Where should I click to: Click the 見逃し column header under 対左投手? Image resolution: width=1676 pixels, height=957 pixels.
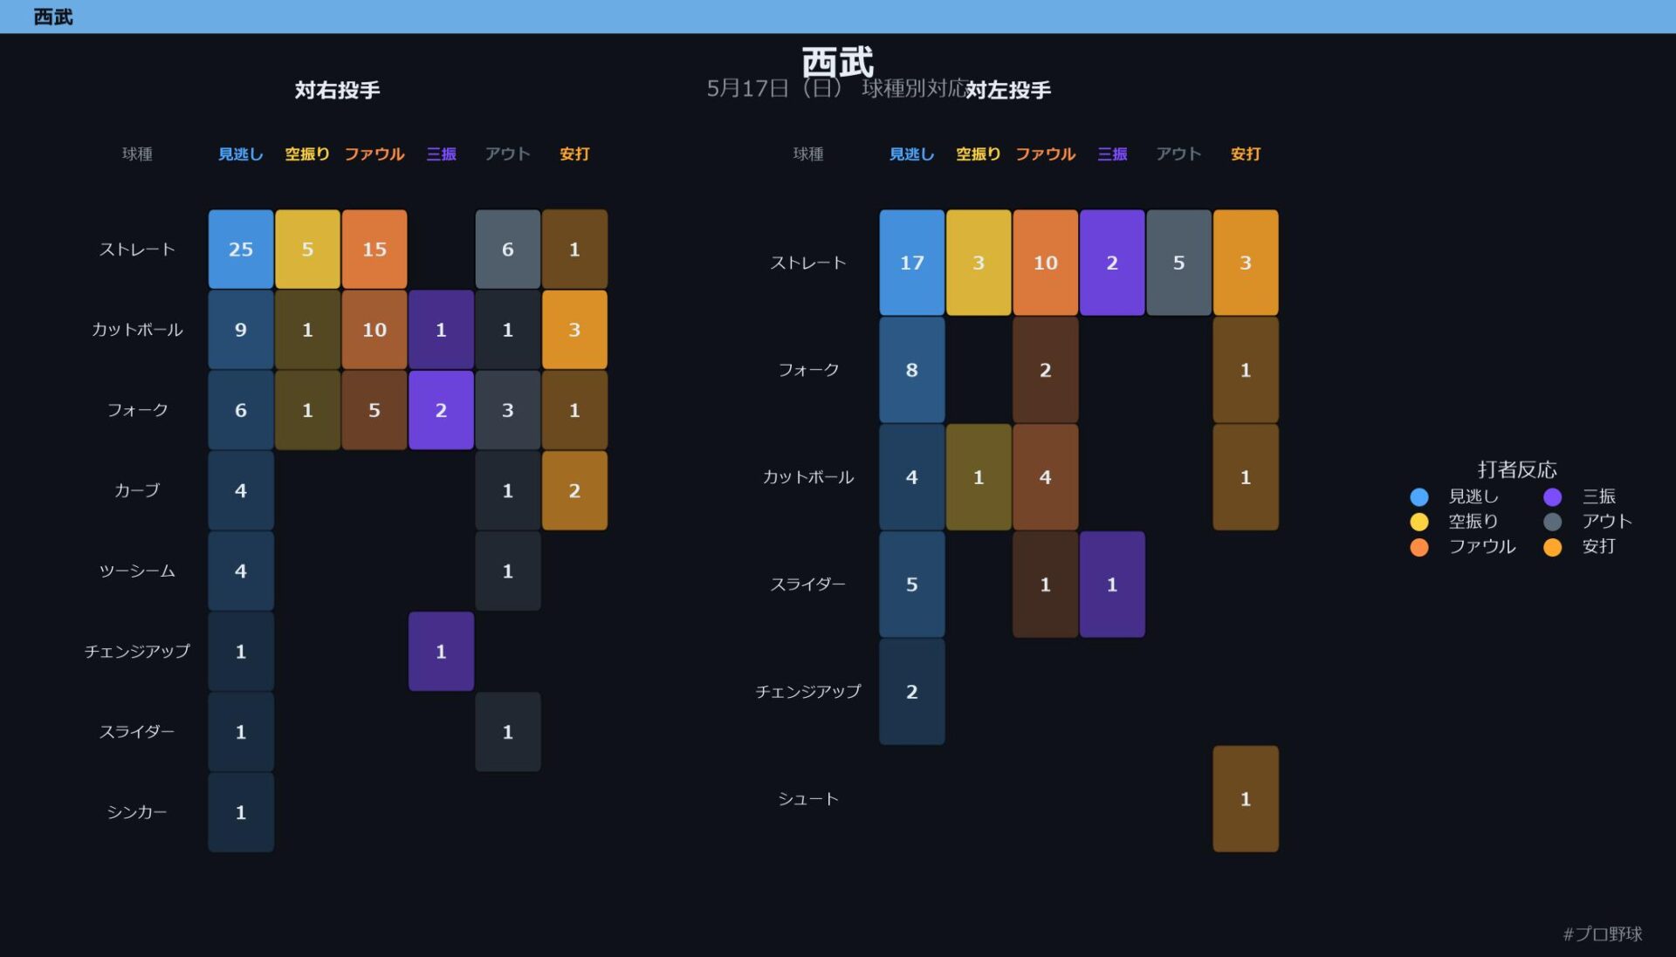(912, 154)
